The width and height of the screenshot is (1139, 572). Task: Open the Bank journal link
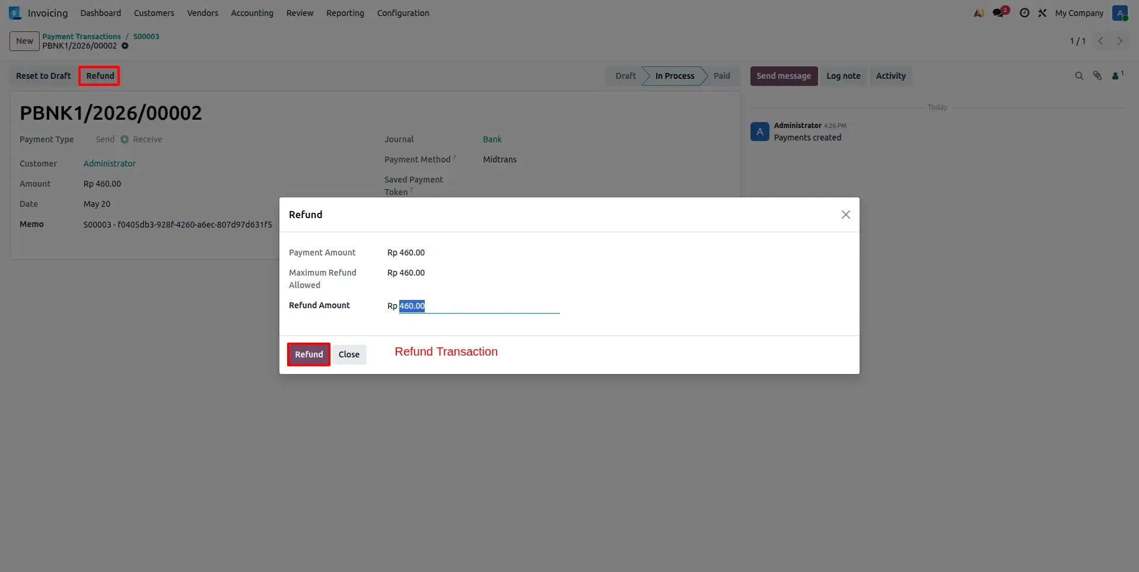492,139
